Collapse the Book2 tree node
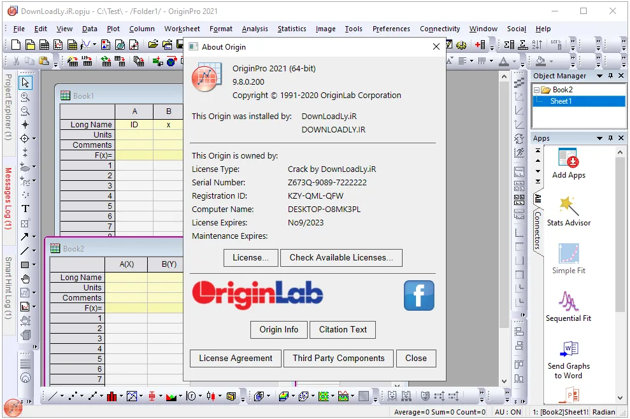 pyautogui.click(x=536, y=90)
